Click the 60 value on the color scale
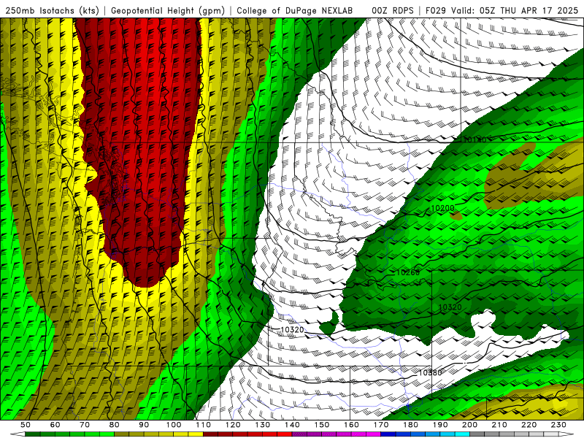Image resolution: width=584 pixels, height=438 pixels. 55,425
